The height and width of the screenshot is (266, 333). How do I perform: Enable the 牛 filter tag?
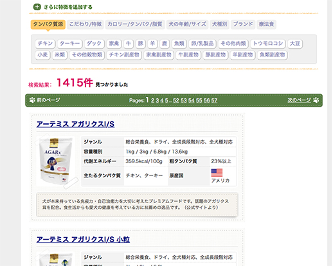coord(129,44)
